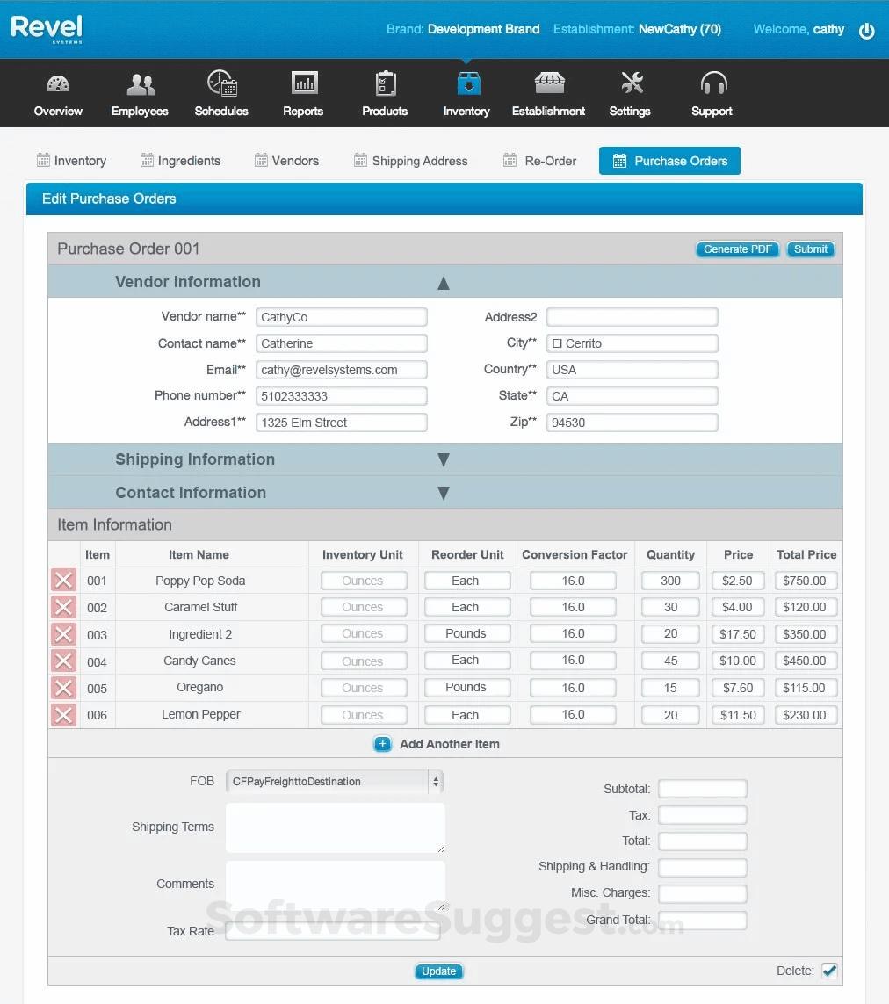
Task: Open the Overview dashboard icon
Action: [x=57, y=85]
